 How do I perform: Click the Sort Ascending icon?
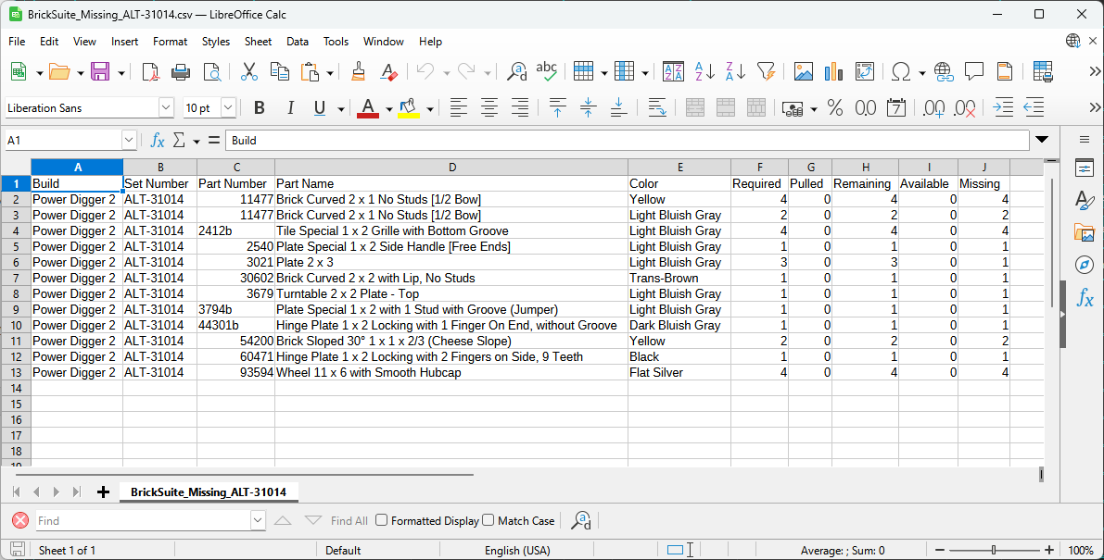(704, 71)
